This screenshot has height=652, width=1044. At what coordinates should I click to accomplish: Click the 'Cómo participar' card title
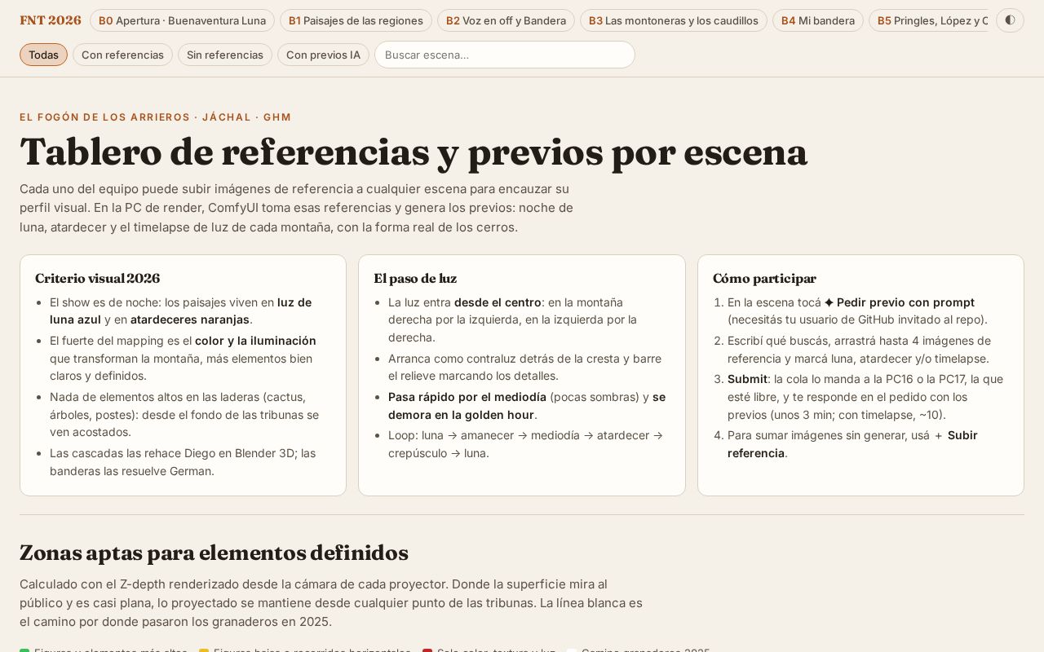pos(764,279)
